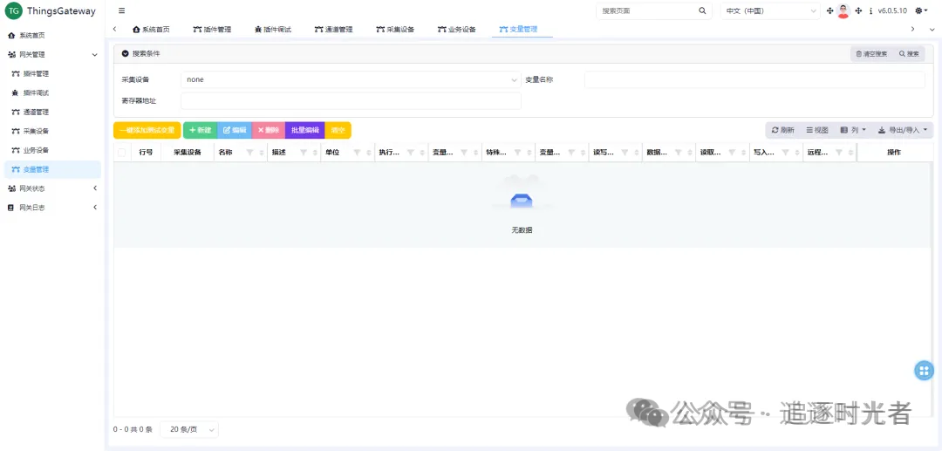Open filter for the 单位 column
Screen dimensions: 942x451
[357, 153]
